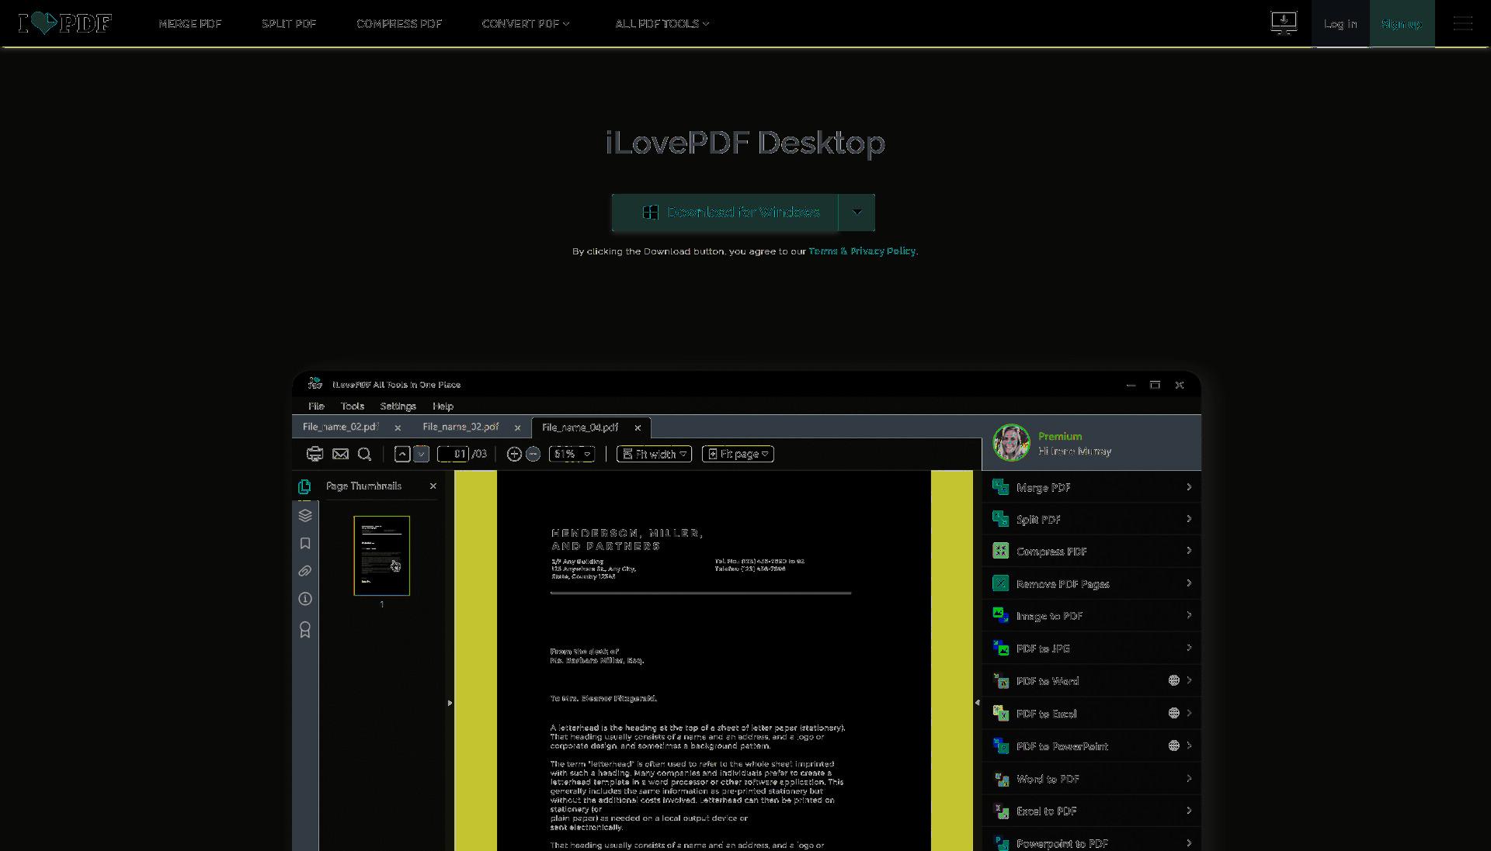Expand the Word to PDF chevron
This screenshot has width=1491, height=851.
point(1189,778)
